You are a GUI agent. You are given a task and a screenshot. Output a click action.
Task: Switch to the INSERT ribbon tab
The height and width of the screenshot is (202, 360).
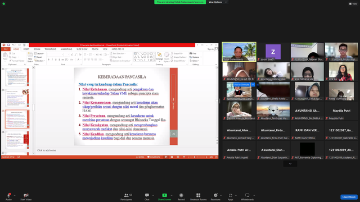click(x=26, y=49)
